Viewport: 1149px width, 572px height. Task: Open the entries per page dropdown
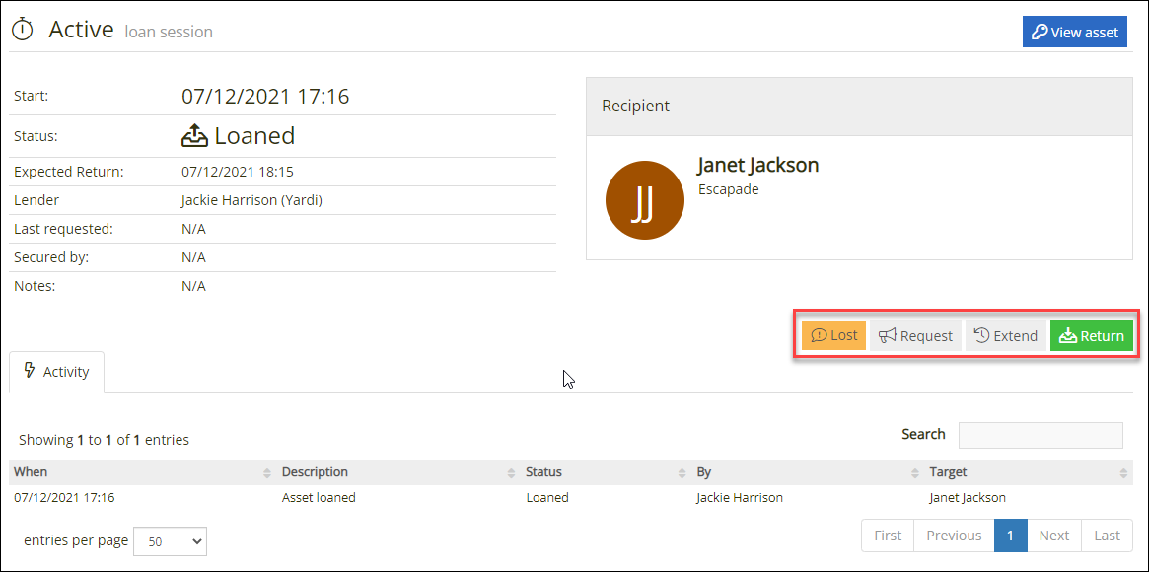tap(171, 541)
